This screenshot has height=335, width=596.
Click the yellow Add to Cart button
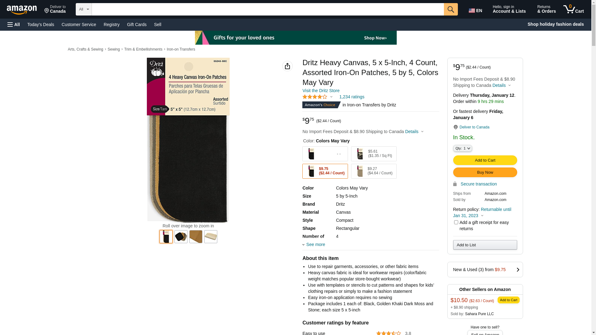485,160
